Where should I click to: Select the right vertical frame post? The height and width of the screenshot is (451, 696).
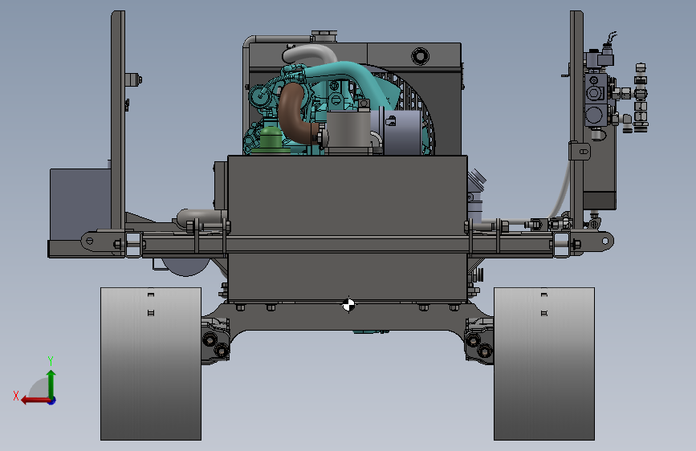pos(576,120)
